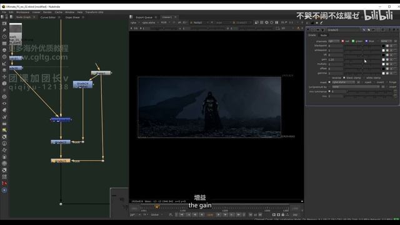Open the extra channel none dropdown
The image size is (400, 225).
[386, 41]
